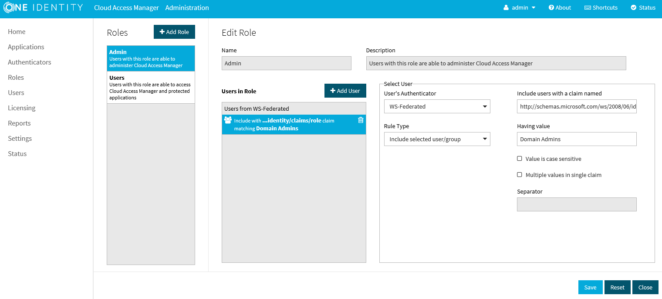
Task: Open the Shortcuts link in the header
Action: pos(601,7)
